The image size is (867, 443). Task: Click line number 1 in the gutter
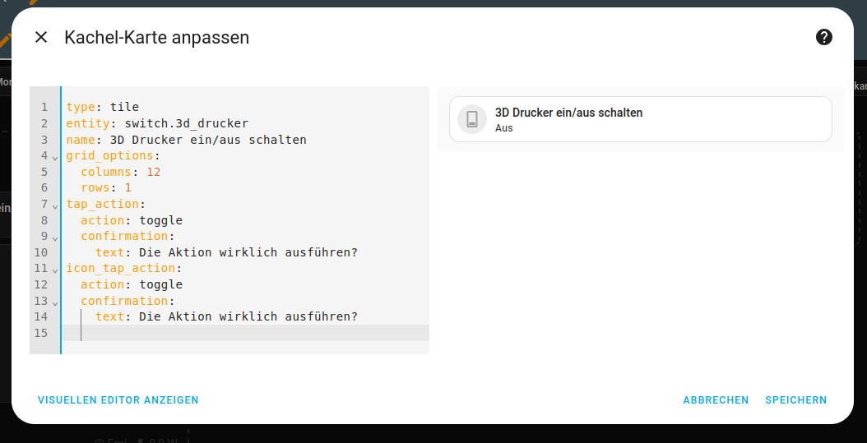pos(44,108)
